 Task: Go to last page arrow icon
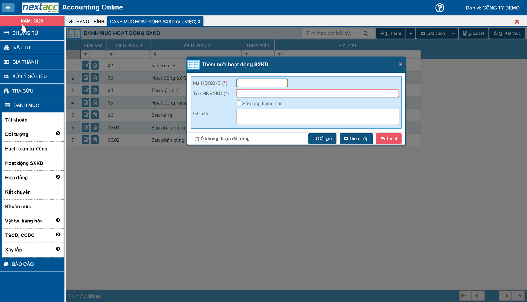pos(519,296)
